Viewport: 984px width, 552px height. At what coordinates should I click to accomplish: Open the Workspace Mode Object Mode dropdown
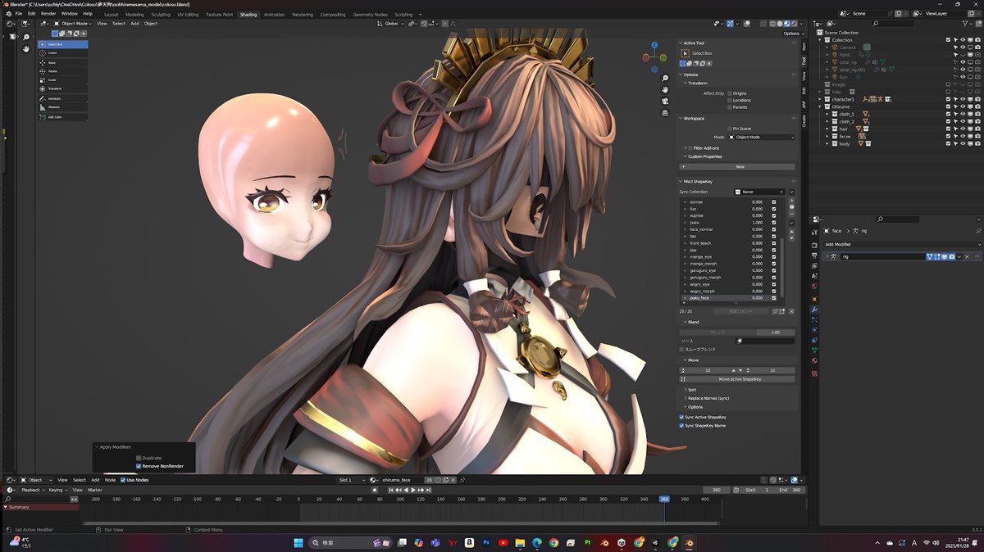pos(762,137)
